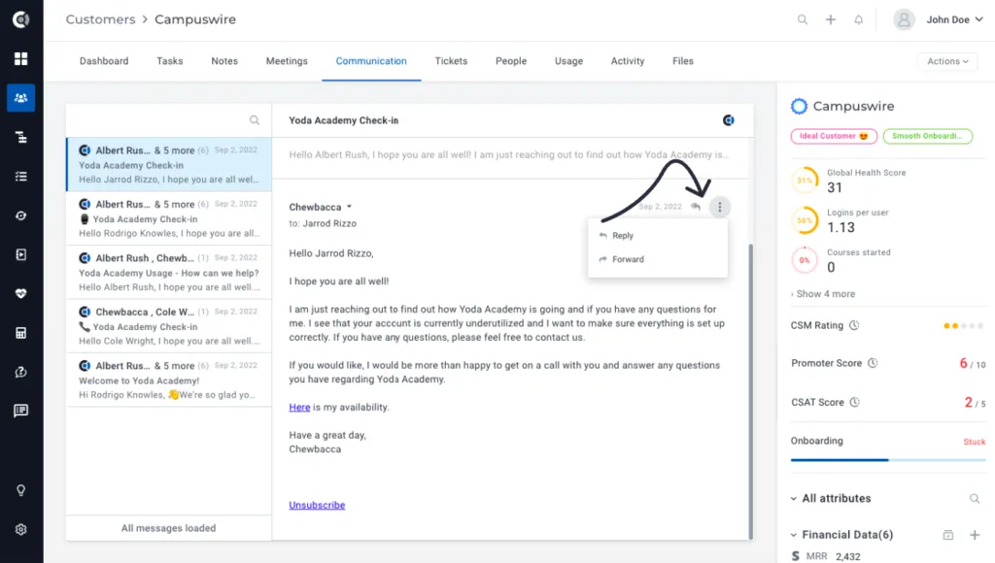Click the plus icon in top header
Image resolution: width=995 pixels, height=563 pixels.
[831, 19]
